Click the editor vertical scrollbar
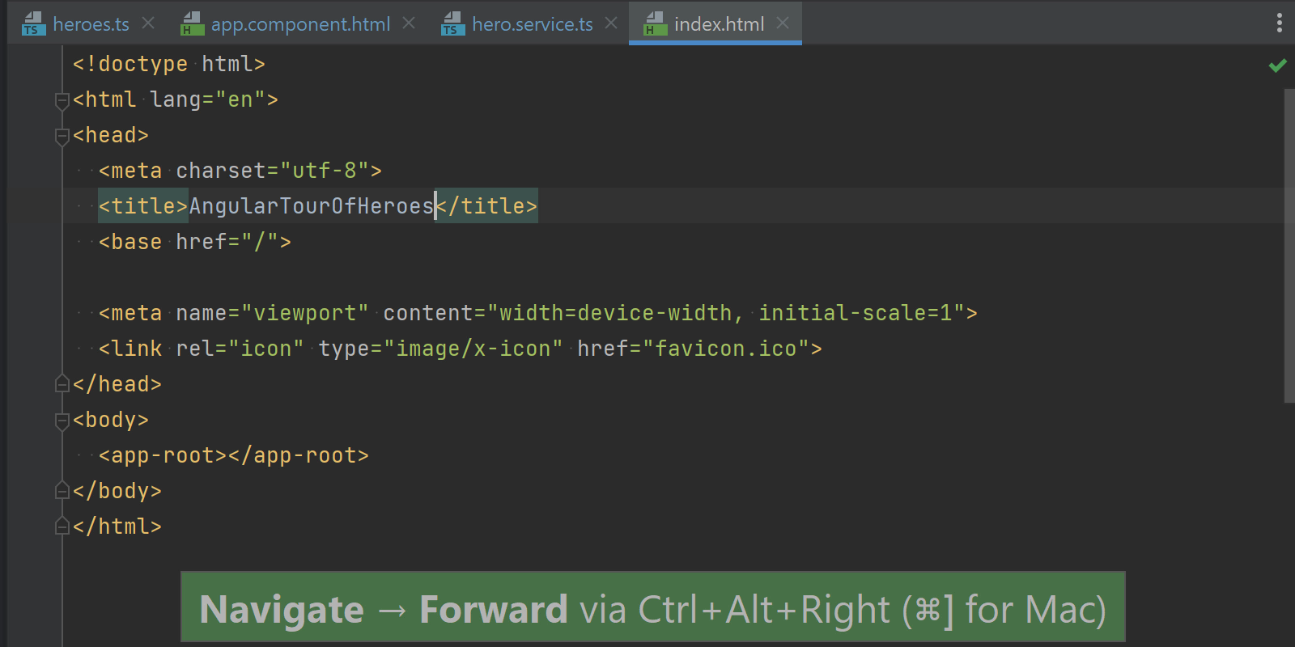The height and width of the screenshot is (647, 1295). coord(1289,245)
